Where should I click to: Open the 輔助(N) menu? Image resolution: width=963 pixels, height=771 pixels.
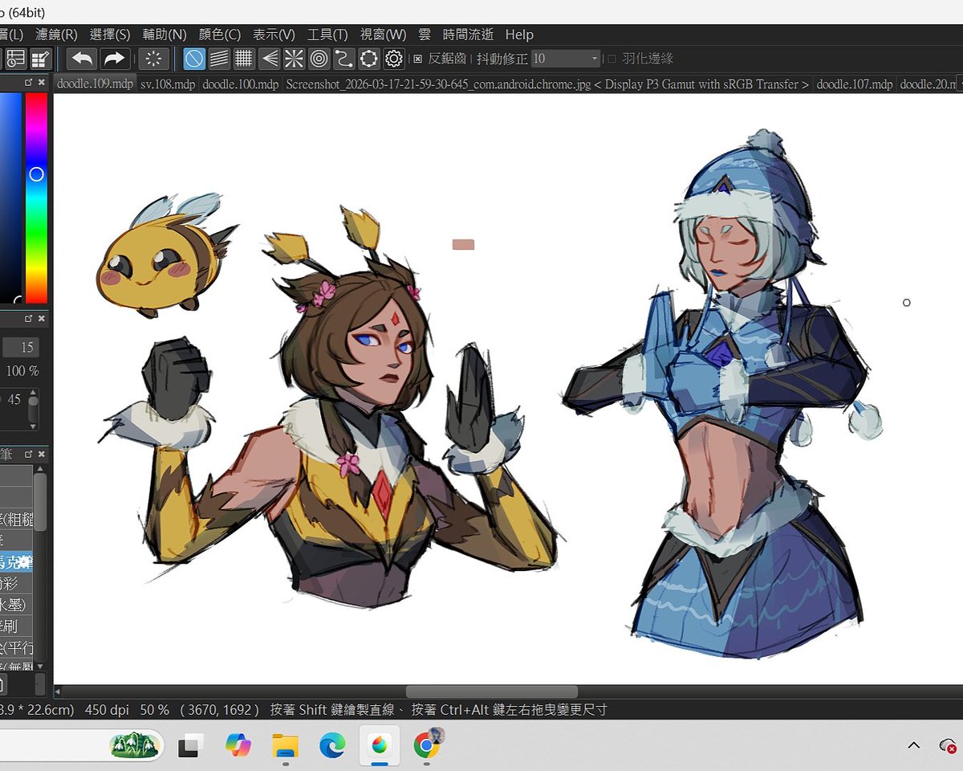(x=165, y=35)
